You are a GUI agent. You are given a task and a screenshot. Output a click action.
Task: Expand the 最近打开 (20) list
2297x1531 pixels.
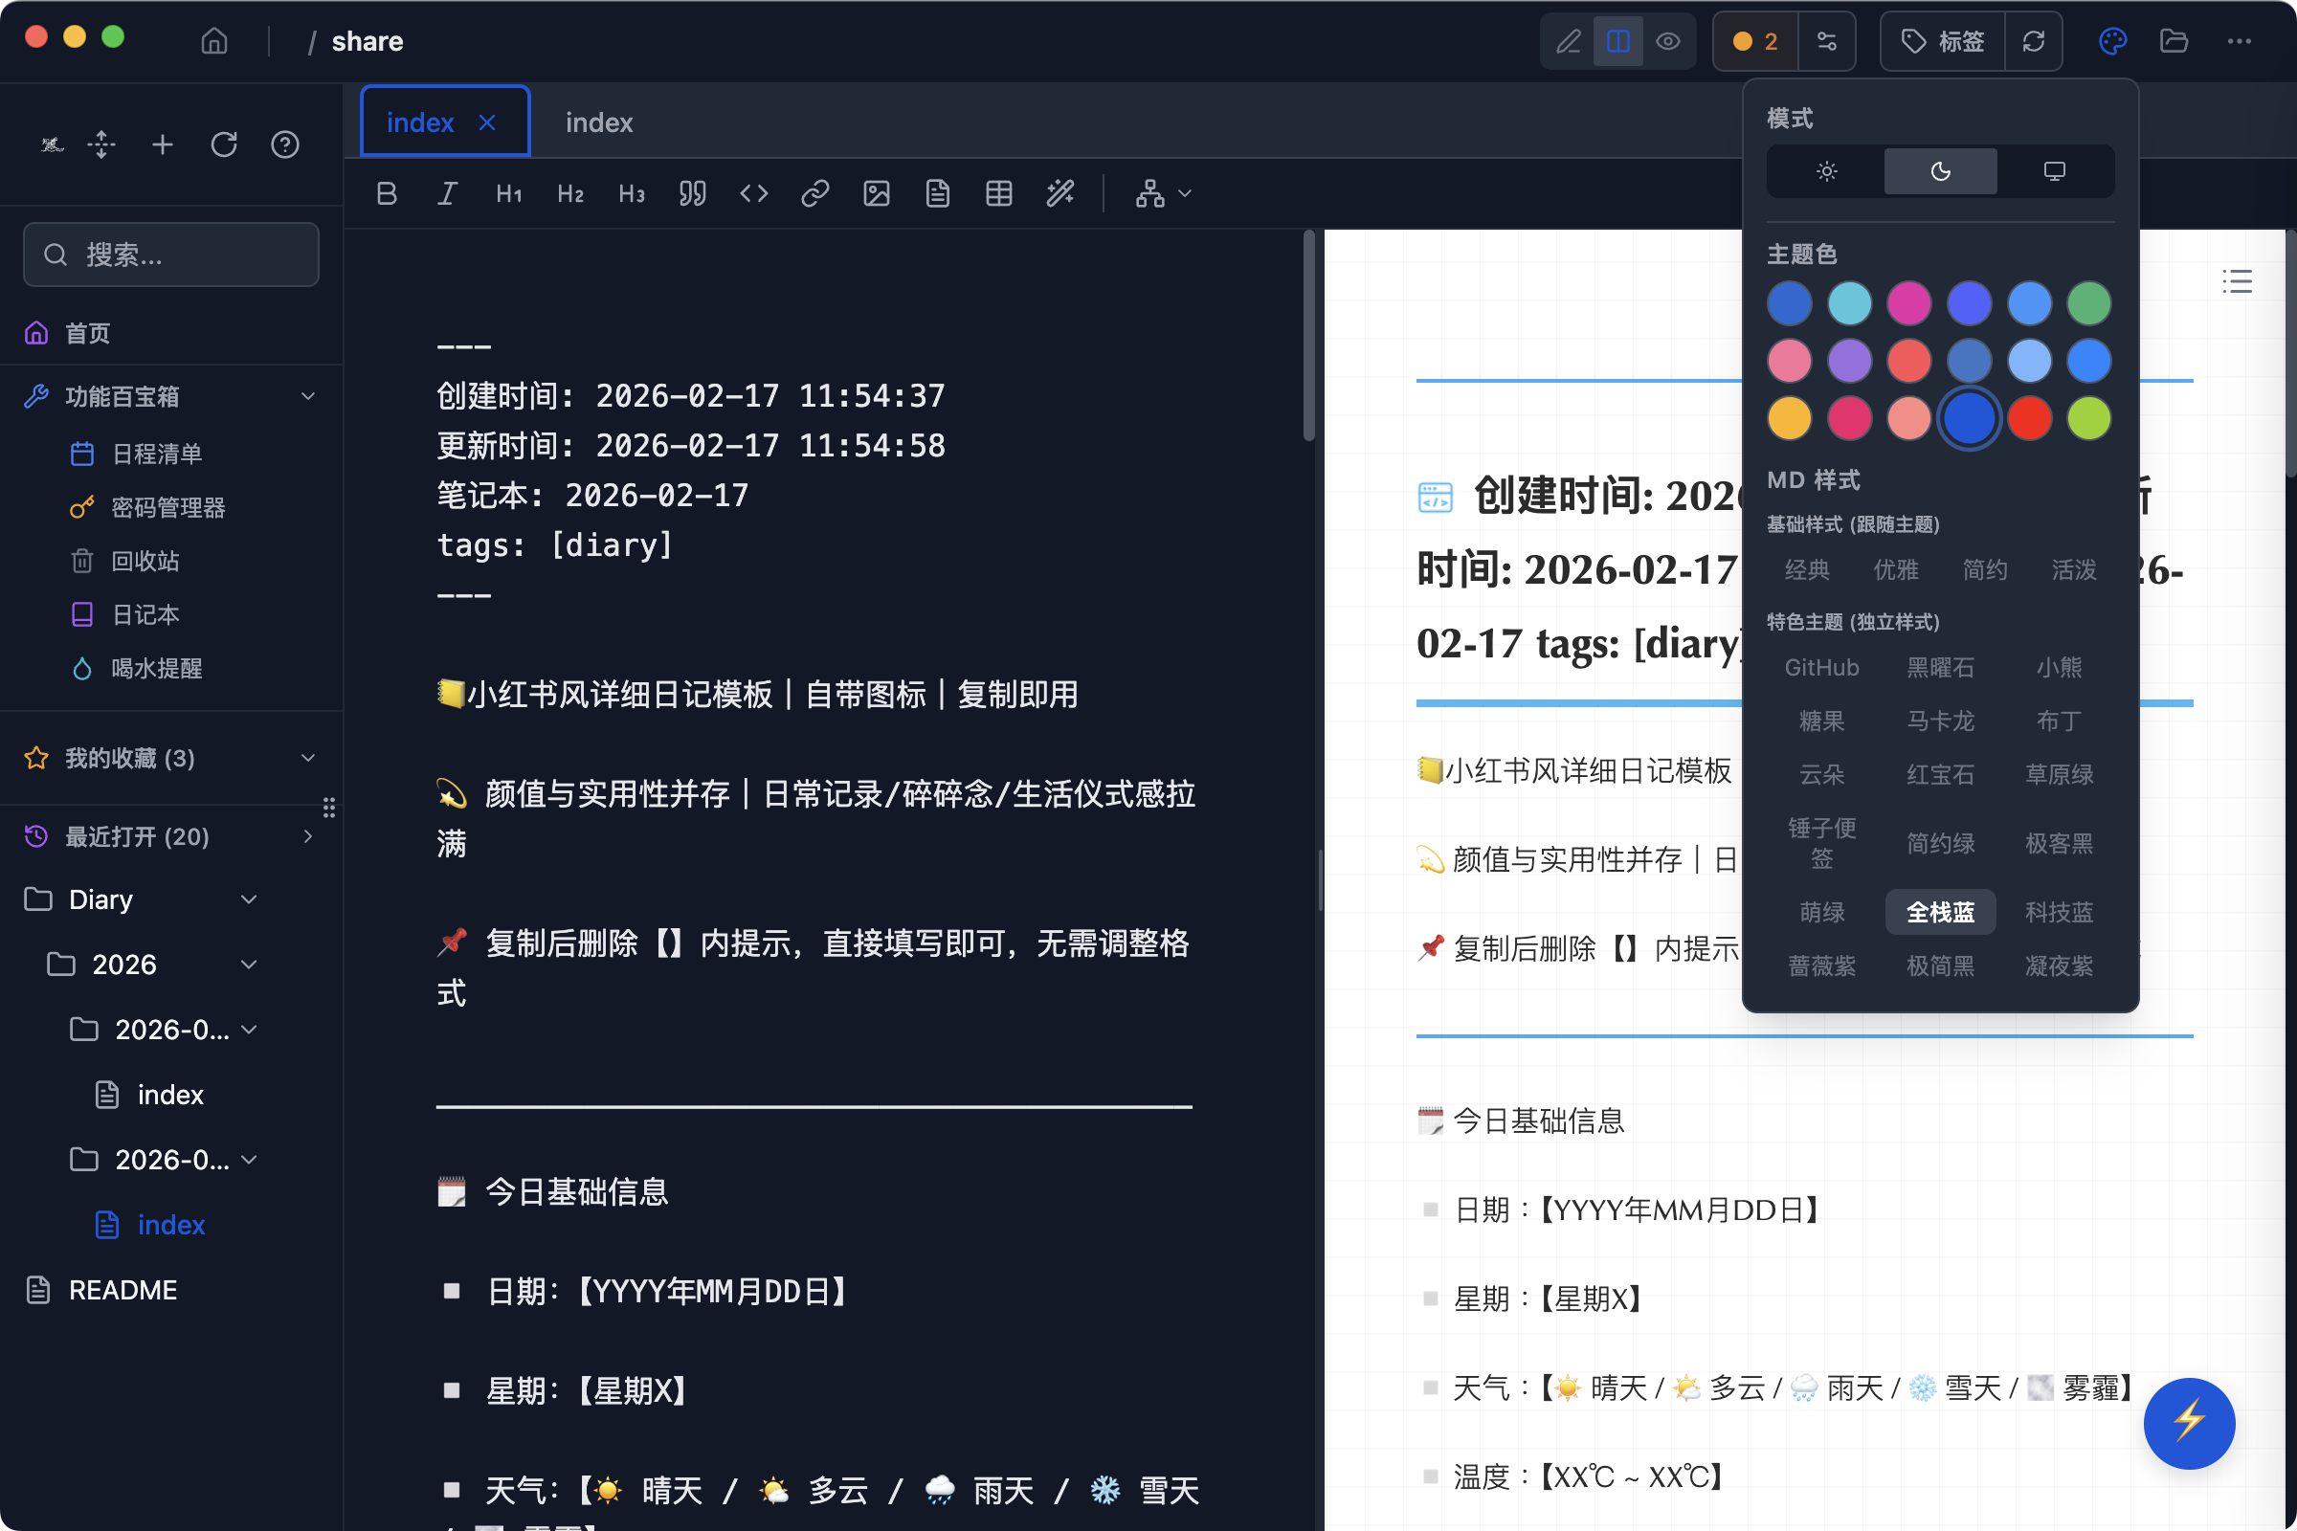306,836
